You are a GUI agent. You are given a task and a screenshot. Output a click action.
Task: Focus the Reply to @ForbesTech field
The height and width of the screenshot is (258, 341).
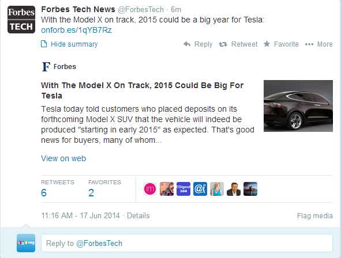[187, 243]
